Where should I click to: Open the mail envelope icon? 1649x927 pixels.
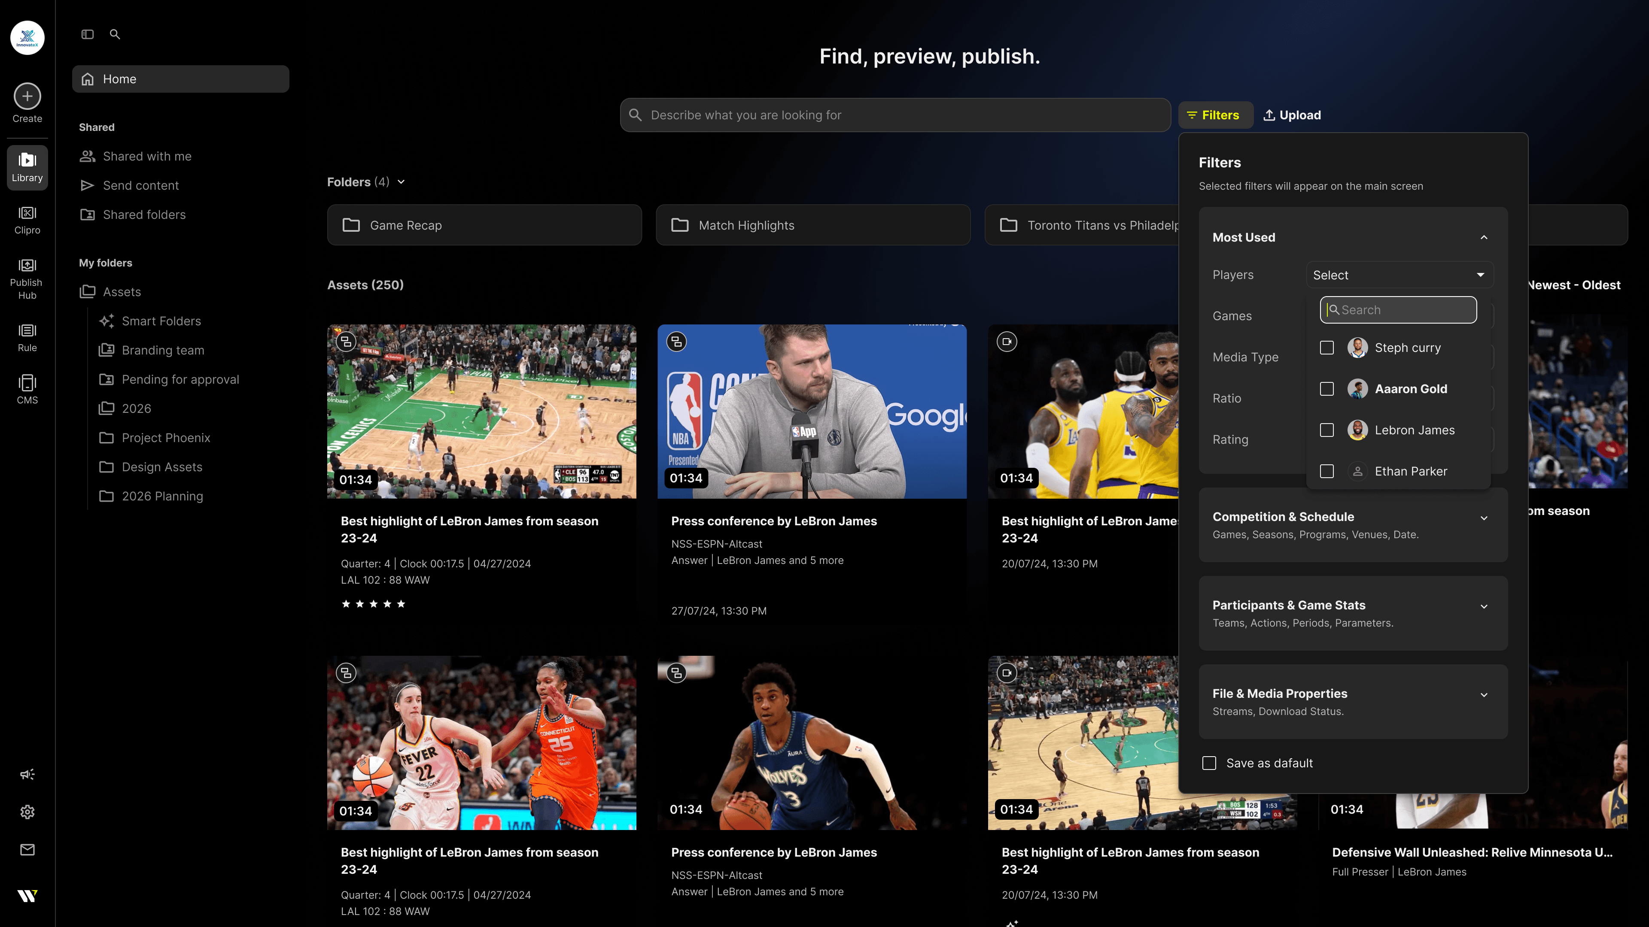click(27, 850)
